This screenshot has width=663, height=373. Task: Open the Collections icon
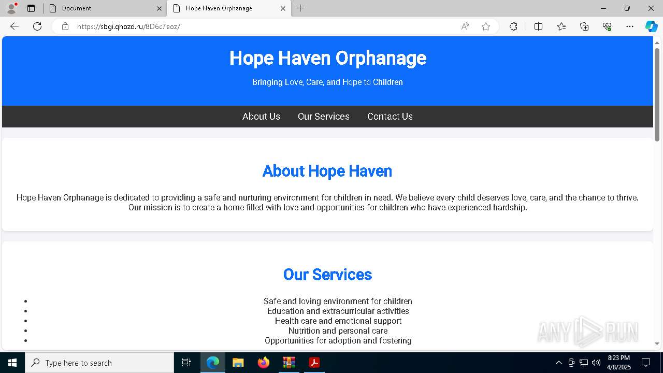[584, 26]
